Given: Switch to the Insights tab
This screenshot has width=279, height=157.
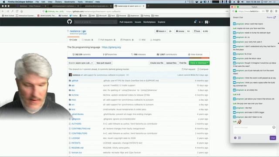Looking at the screenshot, I should click(155, 40).
